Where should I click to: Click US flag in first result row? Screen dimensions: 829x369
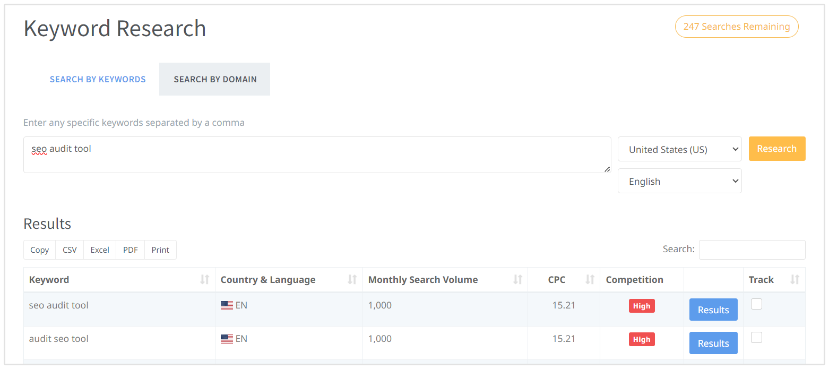(x=227, y=305)
